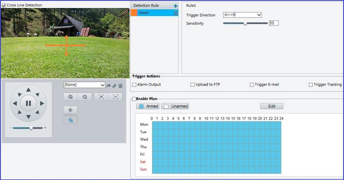
Task: Click the PTZ speed plus sign
Action: [x=45, y=128]
